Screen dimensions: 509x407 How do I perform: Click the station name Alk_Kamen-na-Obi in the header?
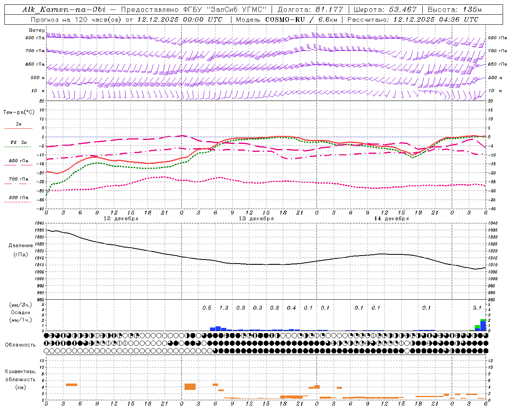click(x=64, y=10)
